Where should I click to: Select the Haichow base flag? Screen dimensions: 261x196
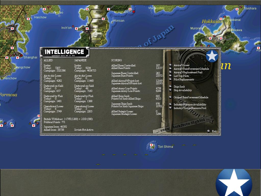click(x=28, y=19)
